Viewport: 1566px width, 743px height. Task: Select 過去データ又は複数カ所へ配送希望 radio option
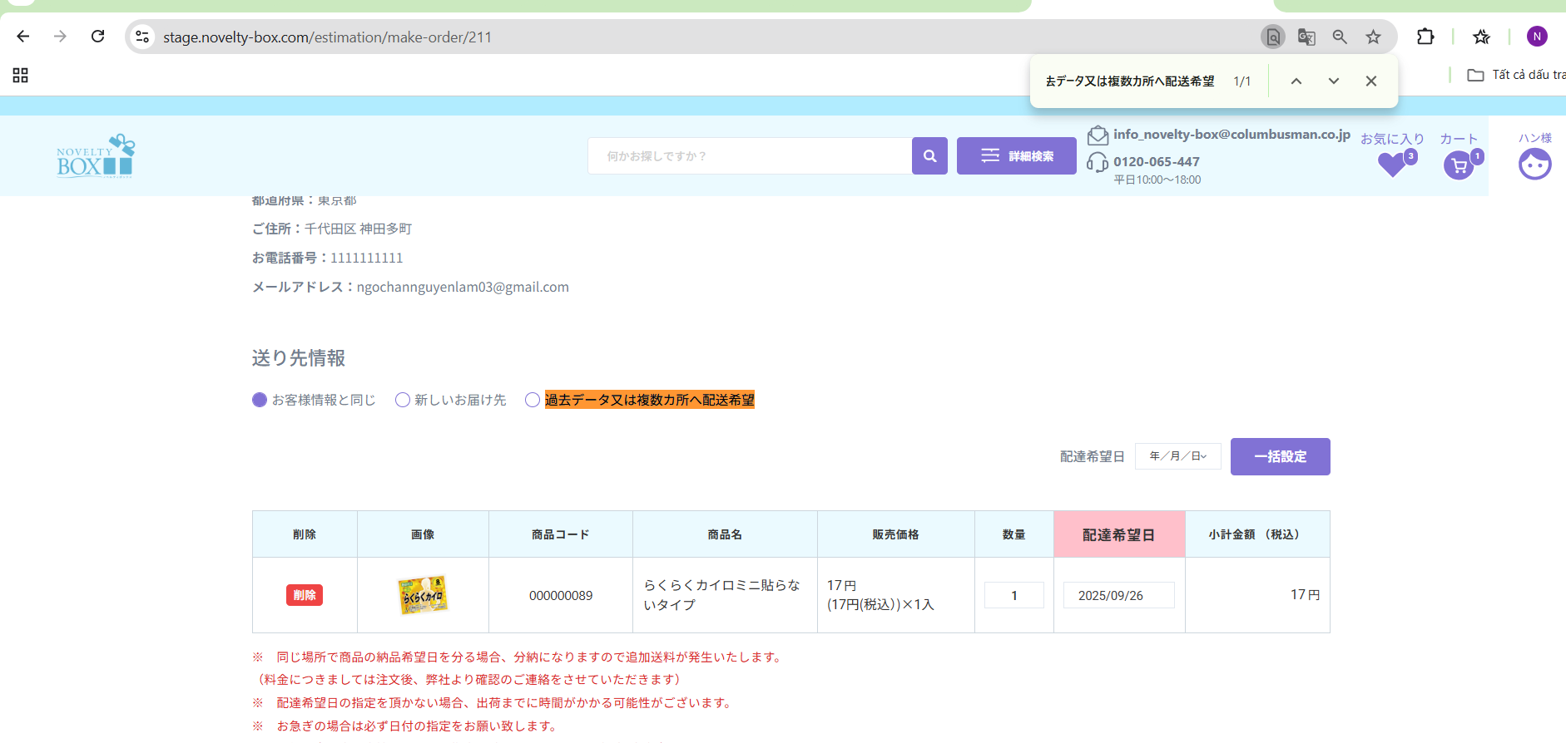coord(533,400)
